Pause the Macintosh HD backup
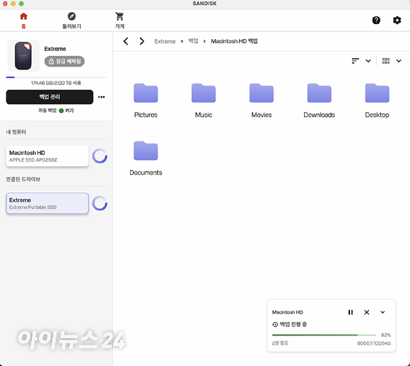This screenshot has width=410, height=366. tap(351, 312)
